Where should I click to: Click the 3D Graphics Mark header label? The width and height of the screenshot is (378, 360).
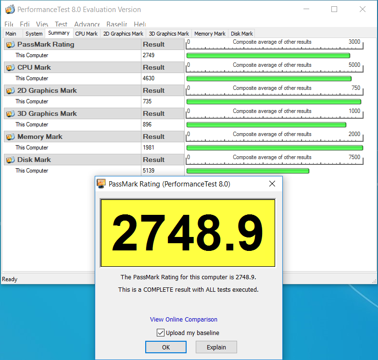coord(47,114)
